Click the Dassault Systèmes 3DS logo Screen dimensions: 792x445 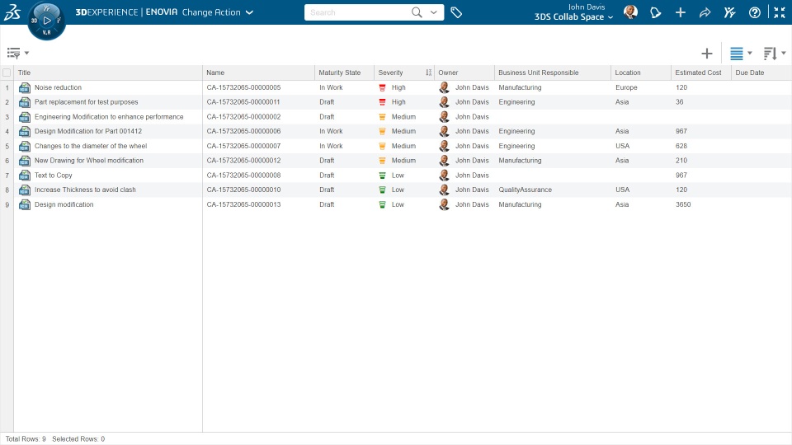12,12
